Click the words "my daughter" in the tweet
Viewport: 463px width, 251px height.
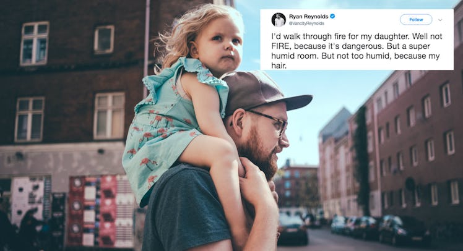[385, 36]
